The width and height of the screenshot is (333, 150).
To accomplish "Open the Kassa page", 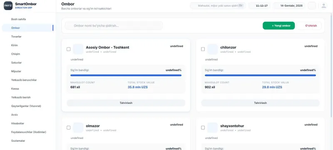I will [x=27, y=89].
